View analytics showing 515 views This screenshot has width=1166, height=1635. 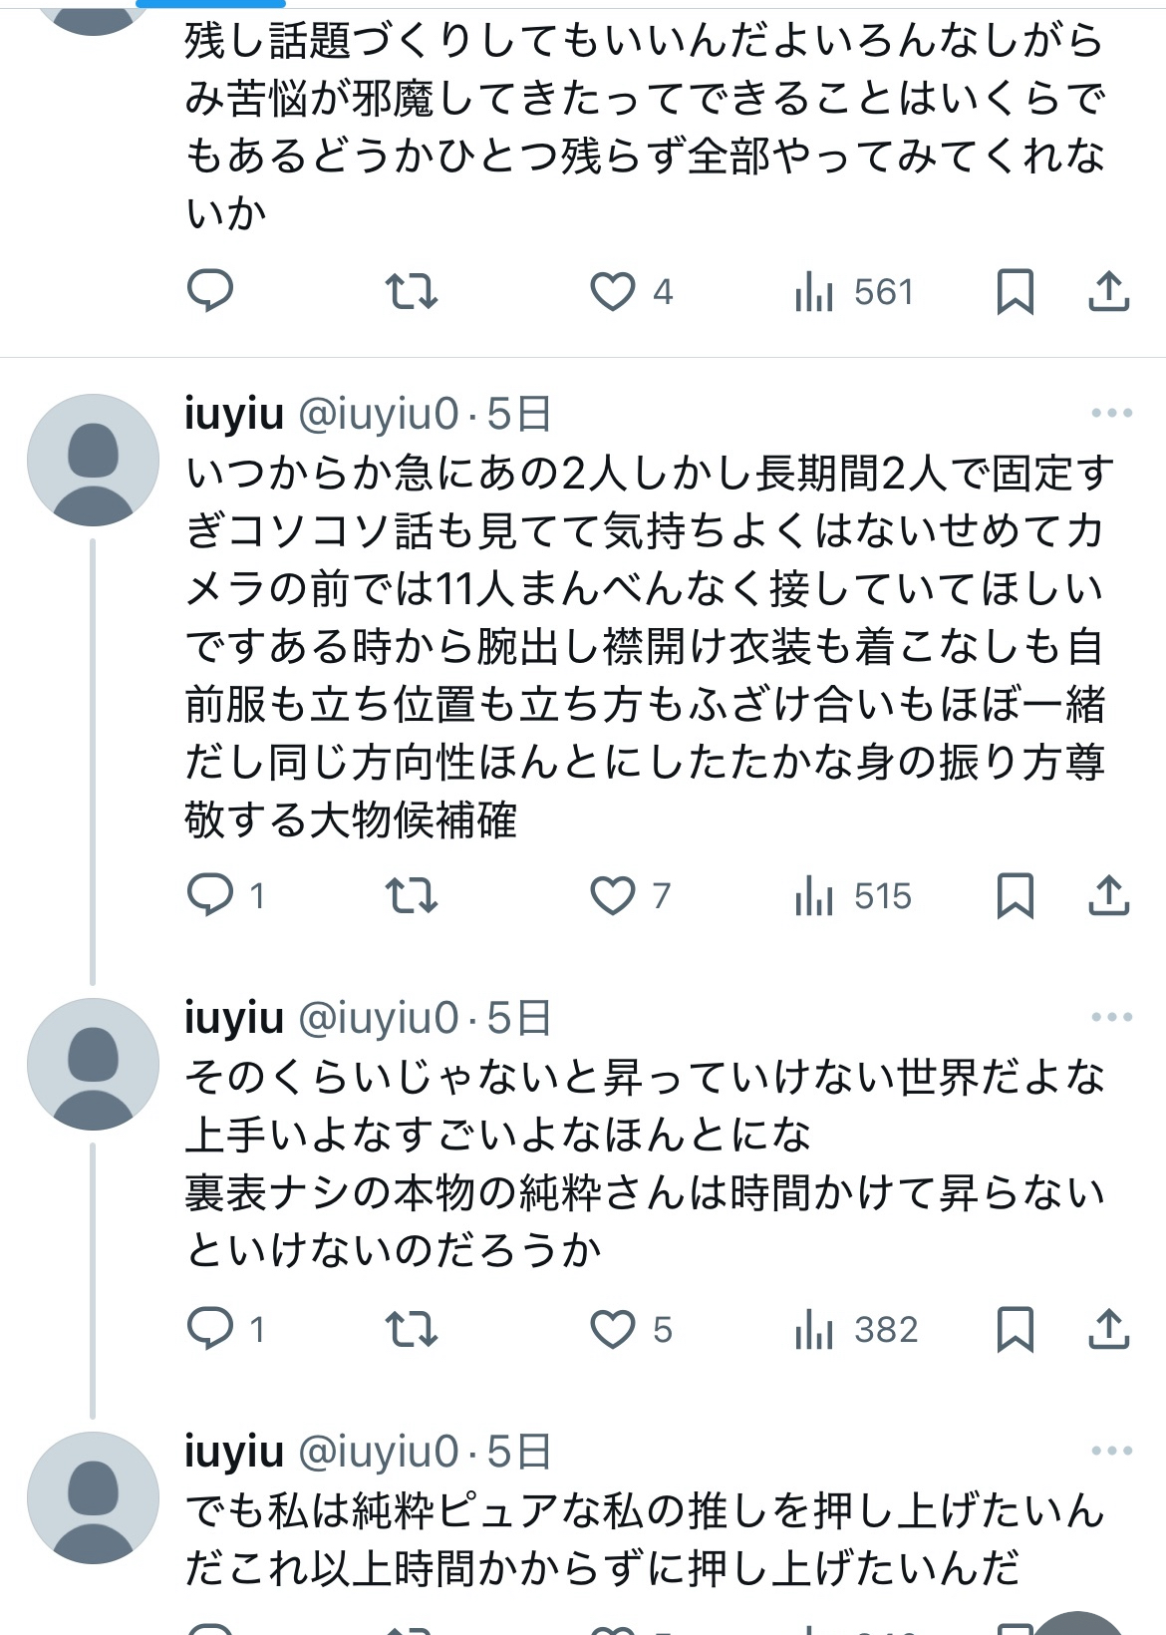tap(853, 896)
